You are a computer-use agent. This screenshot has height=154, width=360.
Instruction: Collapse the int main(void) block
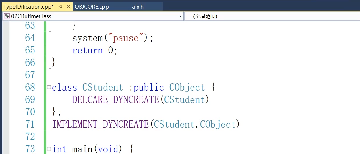(49, 149)
